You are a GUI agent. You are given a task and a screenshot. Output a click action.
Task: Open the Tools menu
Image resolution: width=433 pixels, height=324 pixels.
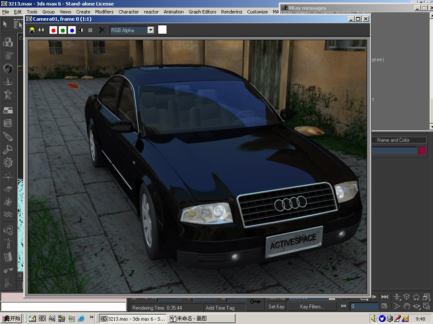pos(32,12)
